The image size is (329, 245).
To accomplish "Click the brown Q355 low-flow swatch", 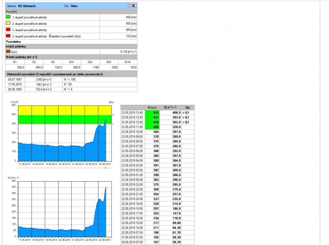I will pos(9,51).
